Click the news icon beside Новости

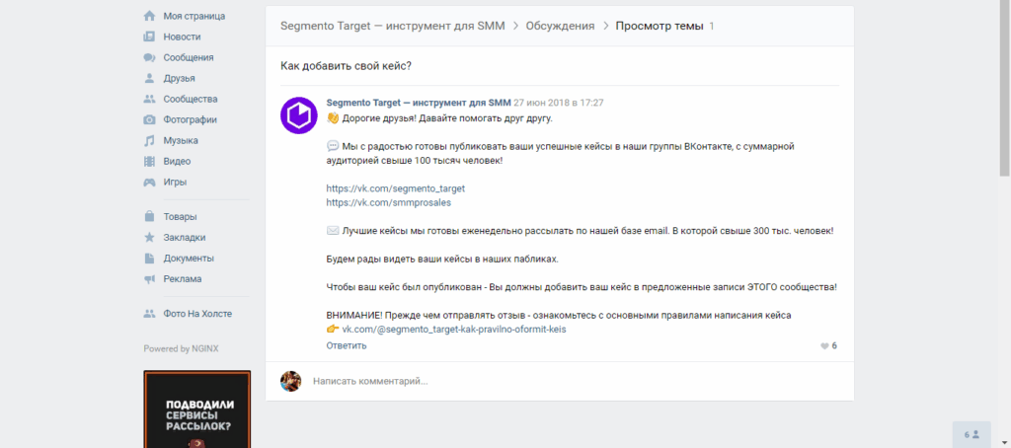coord(150,37)
